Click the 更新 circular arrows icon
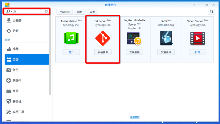The image size is (220, 124). click(x=9, y=31)
